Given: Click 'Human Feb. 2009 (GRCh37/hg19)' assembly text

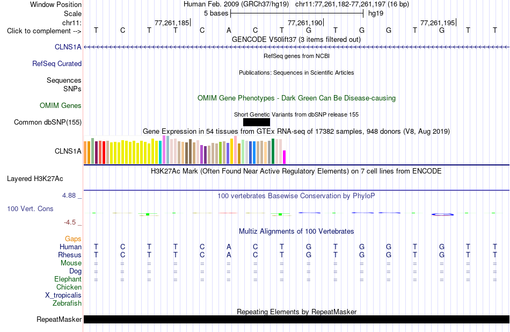Looking at the screenshot, I should [x=236, y=4].
